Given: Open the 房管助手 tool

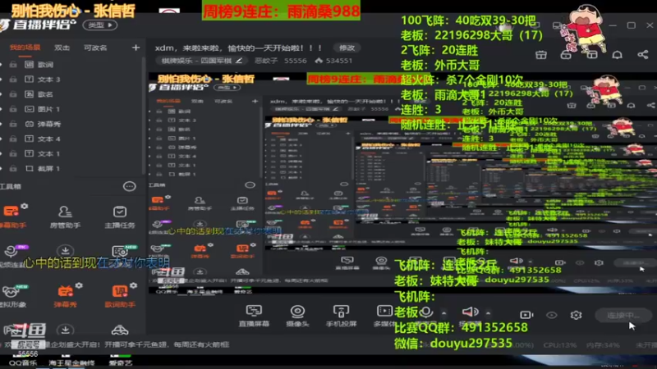Looking at the screenshot, I should pos(65,216).
